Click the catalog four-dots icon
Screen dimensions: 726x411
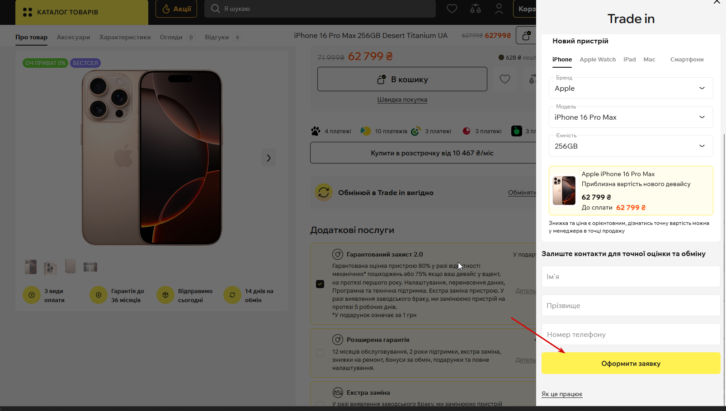click(28, 12)
